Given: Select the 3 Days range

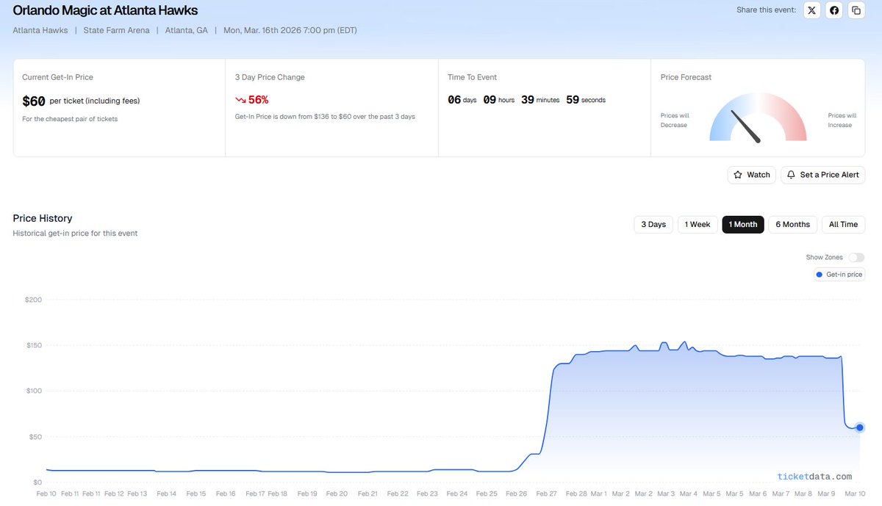Looking at the screenshot, I should click(x=653, y=225).
